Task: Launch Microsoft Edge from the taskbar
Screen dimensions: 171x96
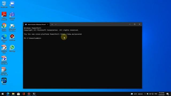Action: pos(8,94)
